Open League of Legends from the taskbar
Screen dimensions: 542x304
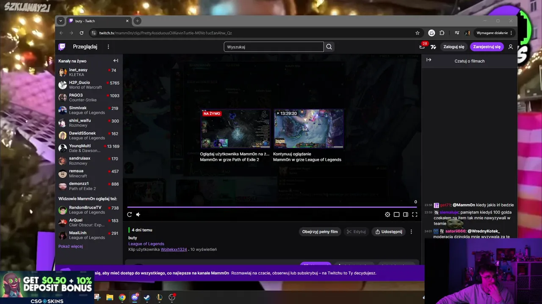click(159, 297)
